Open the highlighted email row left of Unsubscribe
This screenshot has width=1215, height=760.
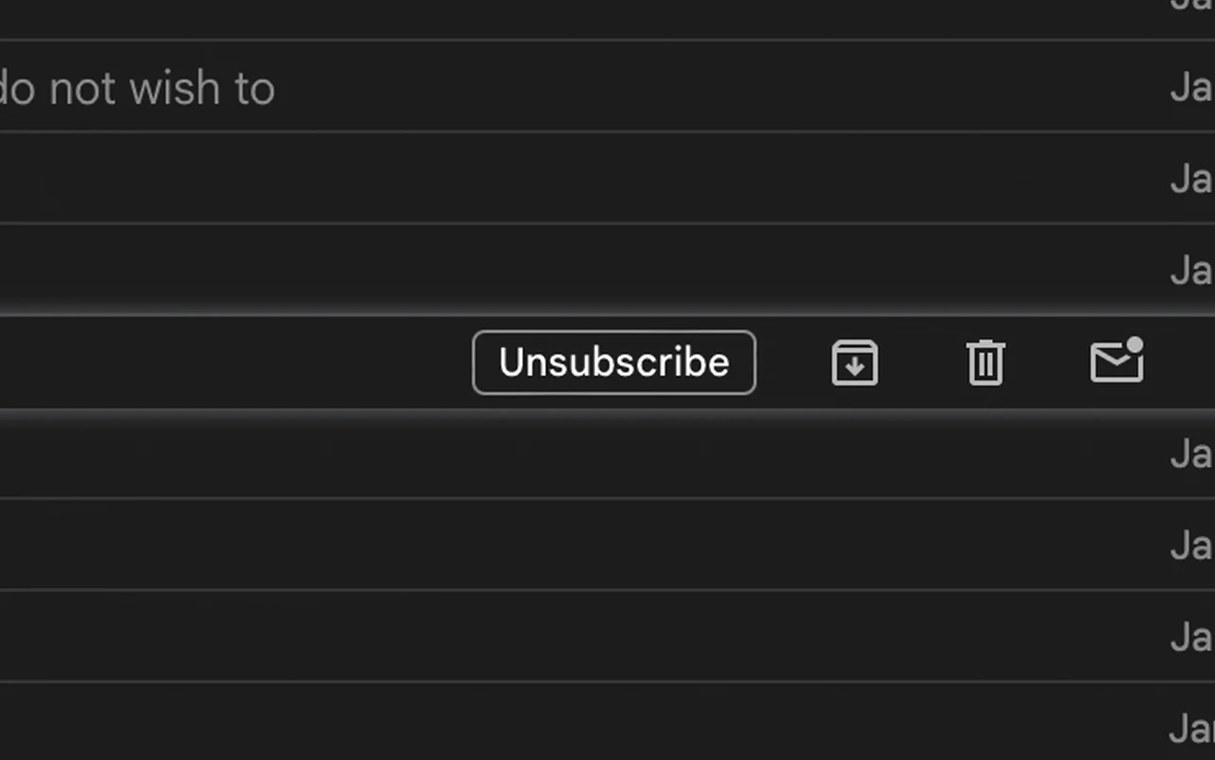[x=235, y=362]
